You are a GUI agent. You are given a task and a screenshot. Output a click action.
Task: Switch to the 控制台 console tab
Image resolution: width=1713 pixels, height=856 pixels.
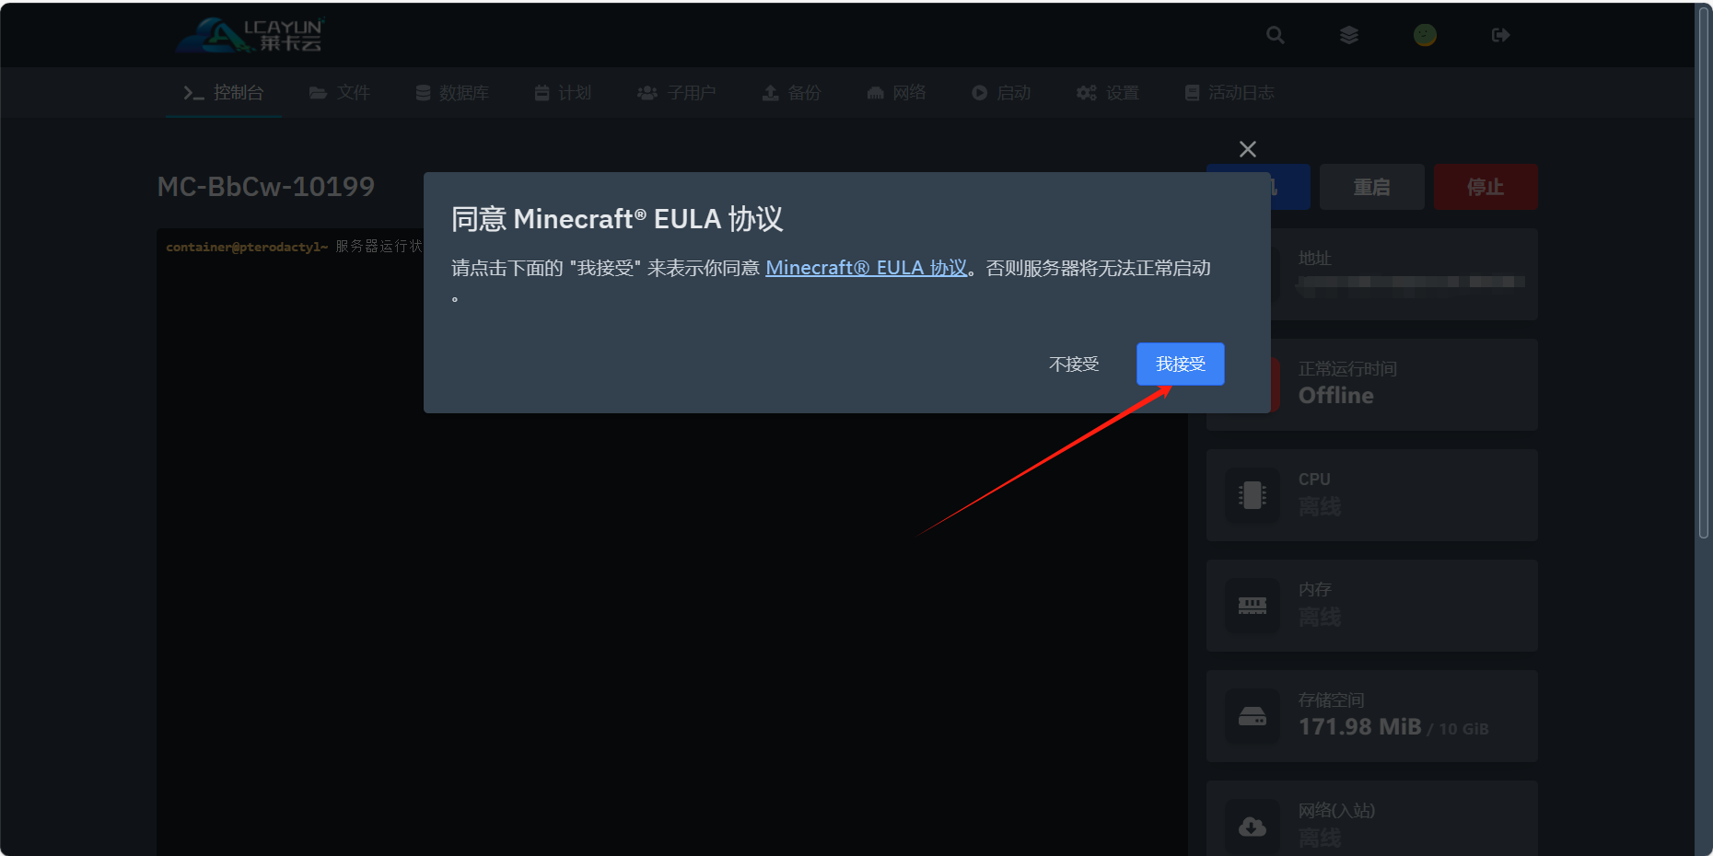pyautogui.click(x=224, y=93)
